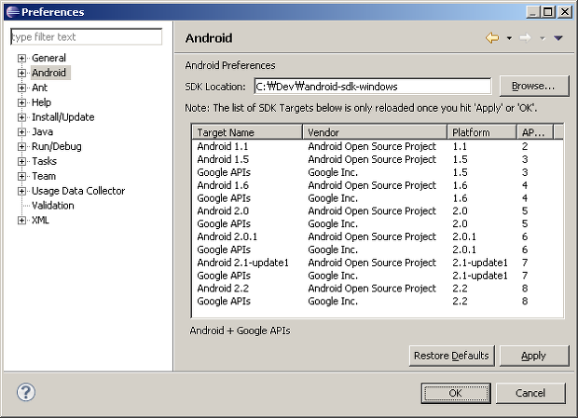Sort by Vendor column header

tap(375, 132)
